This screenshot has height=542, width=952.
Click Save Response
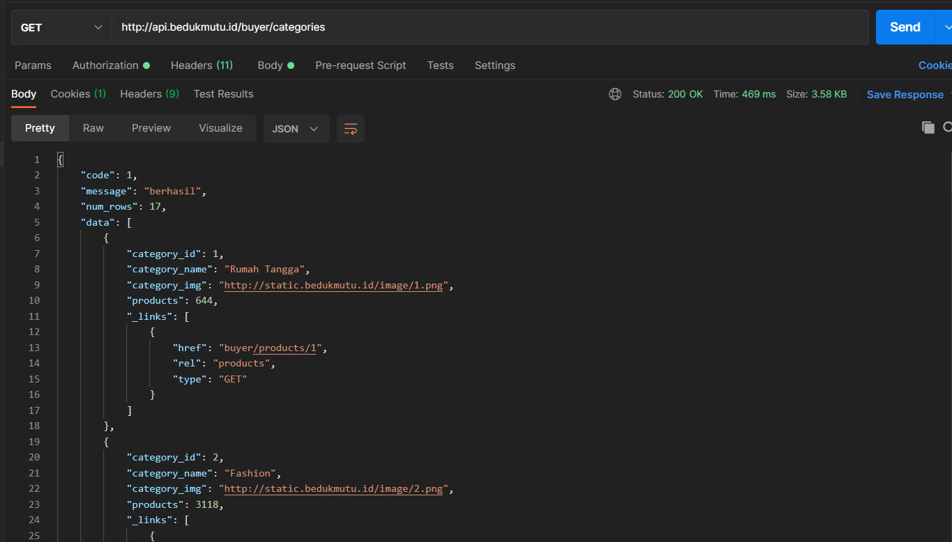click(x=905, y=95)
